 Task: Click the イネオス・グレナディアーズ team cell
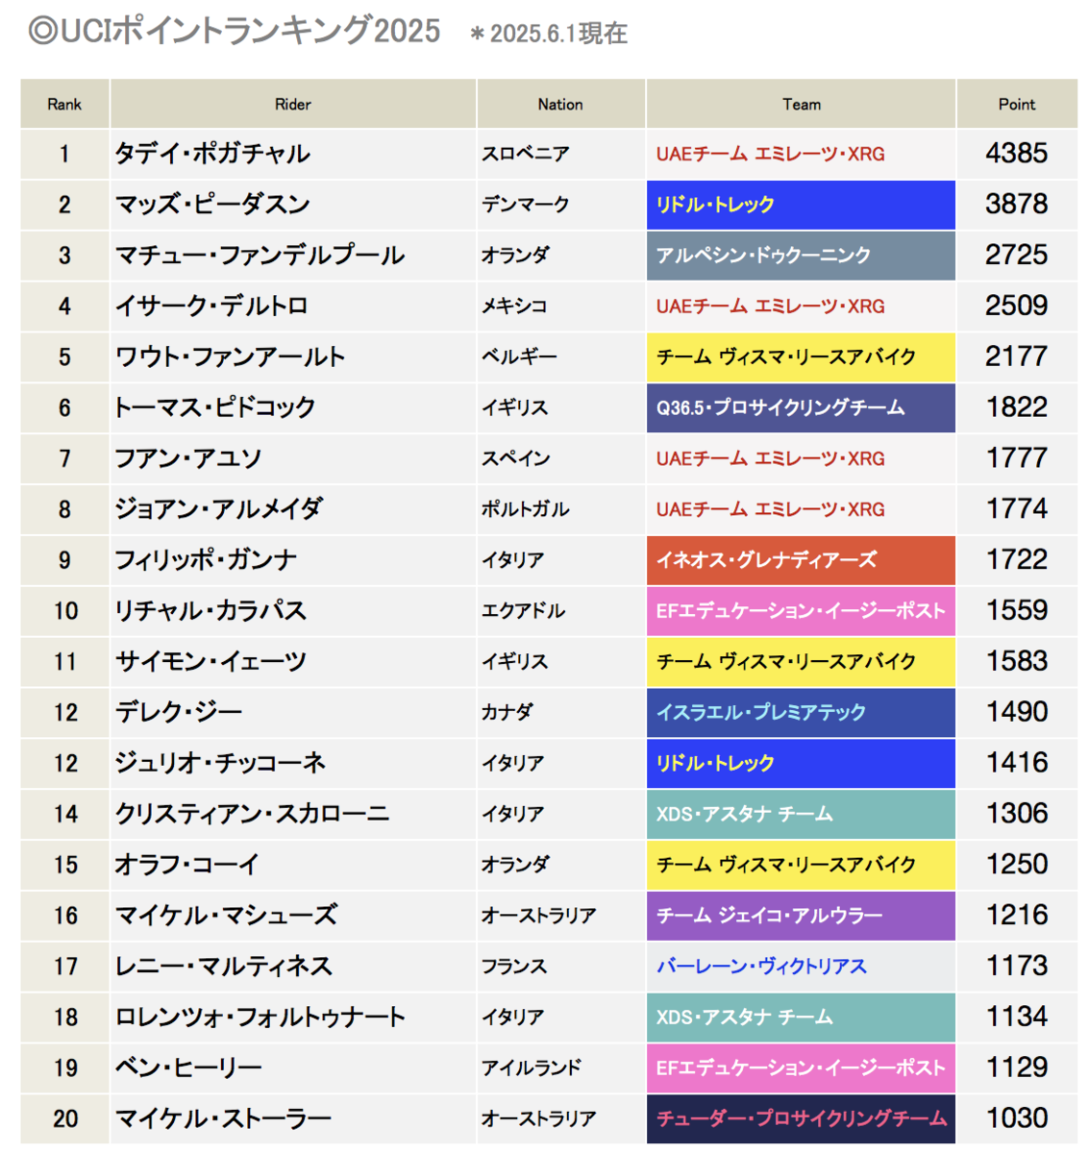click(801, 560)
